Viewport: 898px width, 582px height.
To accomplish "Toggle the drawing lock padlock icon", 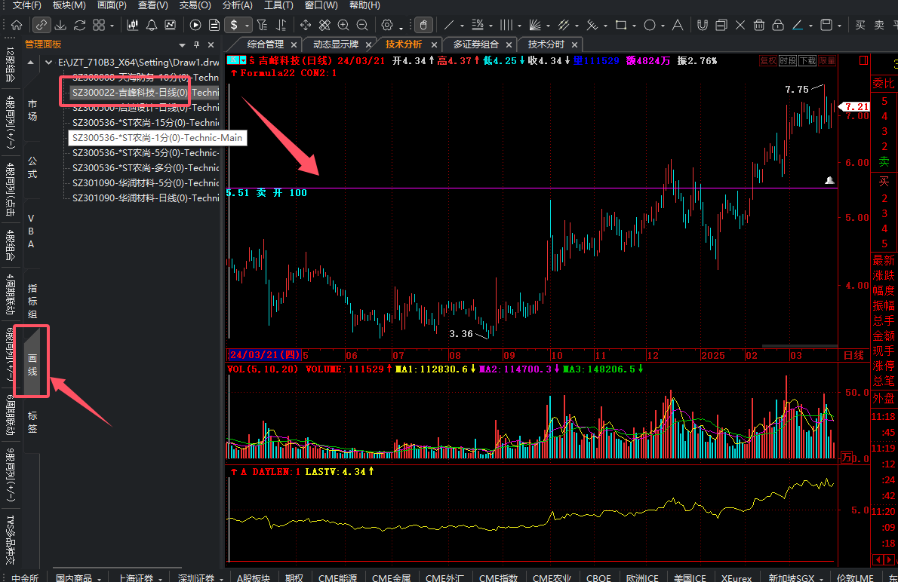I will (778, 25).
